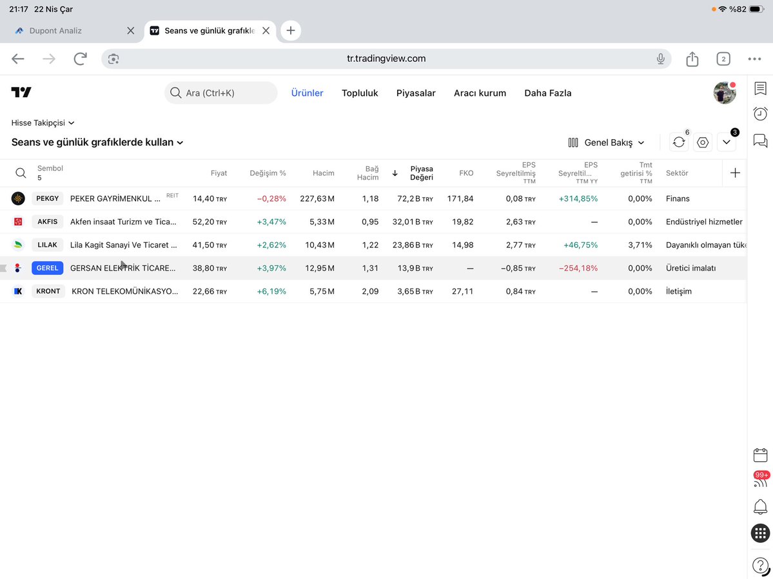Sort by the Bağ Hacim column header
Screen dimensions: 773x579
[367, 173]
